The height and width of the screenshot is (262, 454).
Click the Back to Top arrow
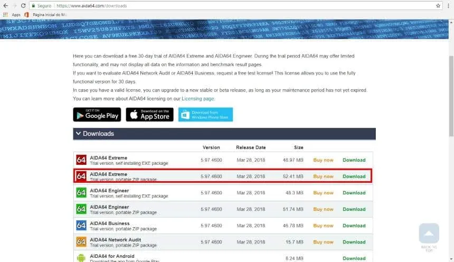tap(429, 233)
